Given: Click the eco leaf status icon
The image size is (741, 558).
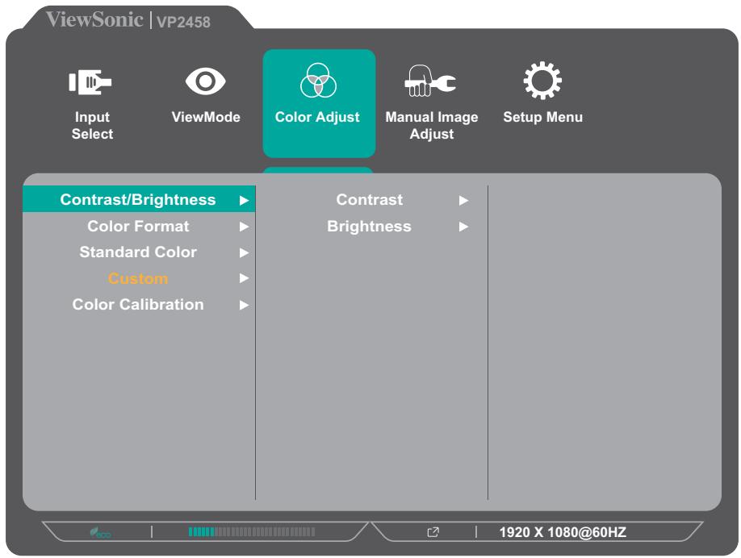Looking at the screenshot, I should click(100, 532).
